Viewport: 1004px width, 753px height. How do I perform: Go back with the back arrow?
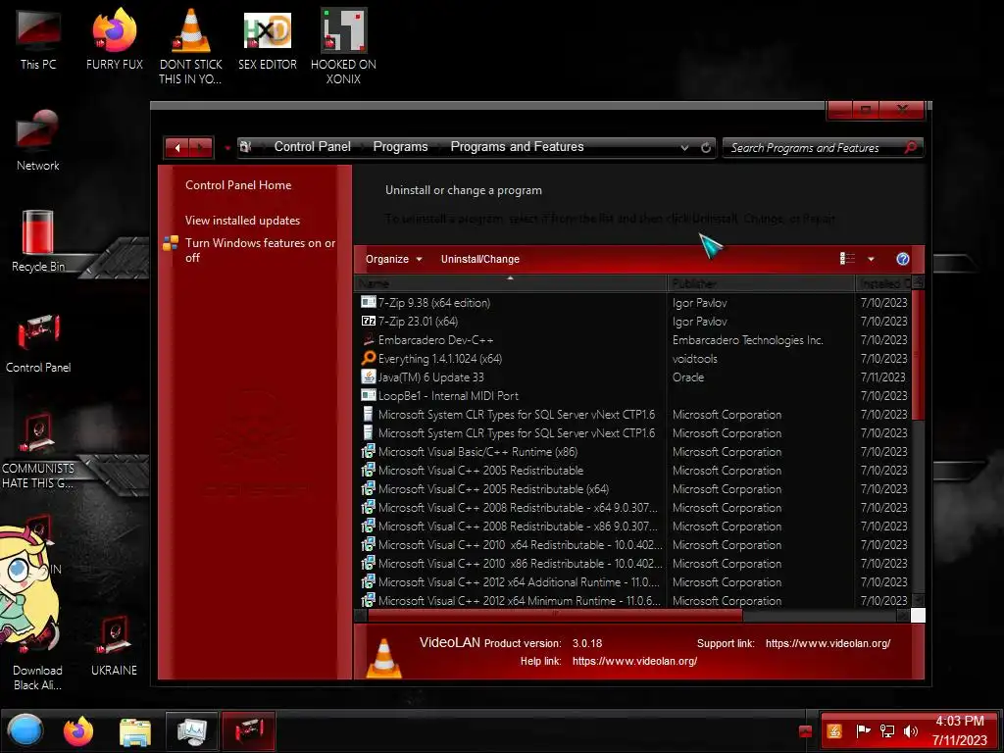(177, 148)
